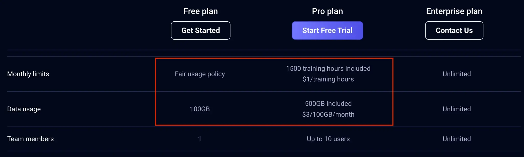The width and height of the screenshot is (524, 157).
Task: Click the Get Started button
Action: [201, 31]
